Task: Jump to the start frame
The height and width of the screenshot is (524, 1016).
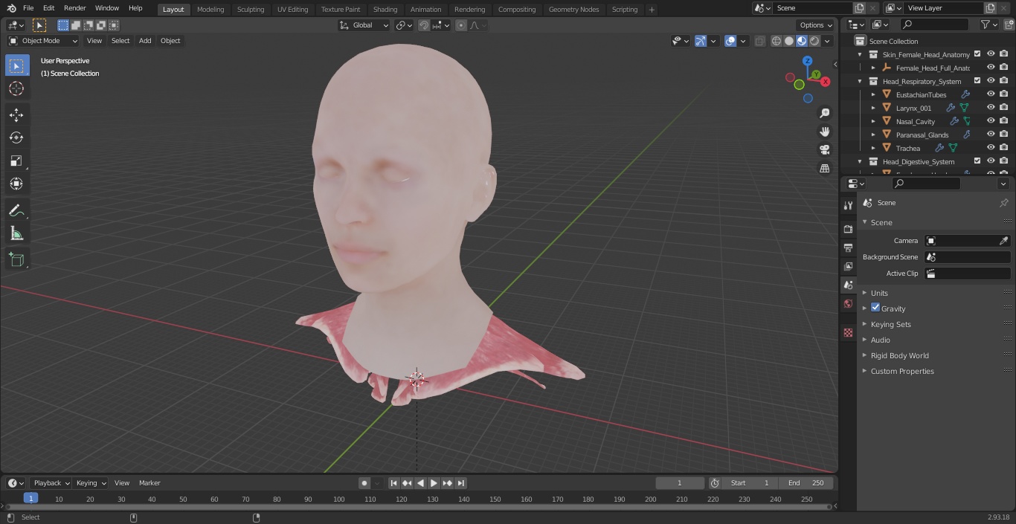Action: point(394,483)
